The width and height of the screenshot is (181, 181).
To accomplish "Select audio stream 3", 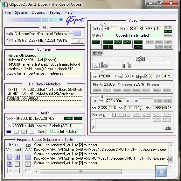I will click(x=24, y=132).
